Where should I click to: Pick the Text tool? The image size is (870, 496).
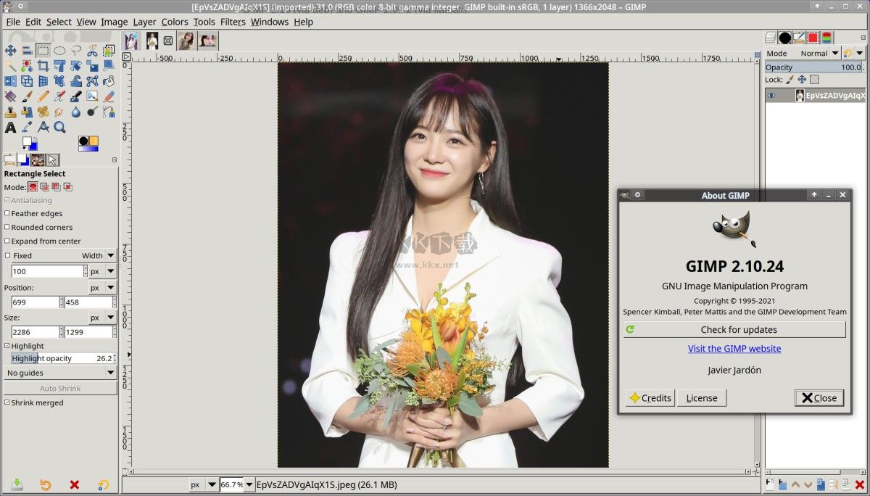point(10,128)
